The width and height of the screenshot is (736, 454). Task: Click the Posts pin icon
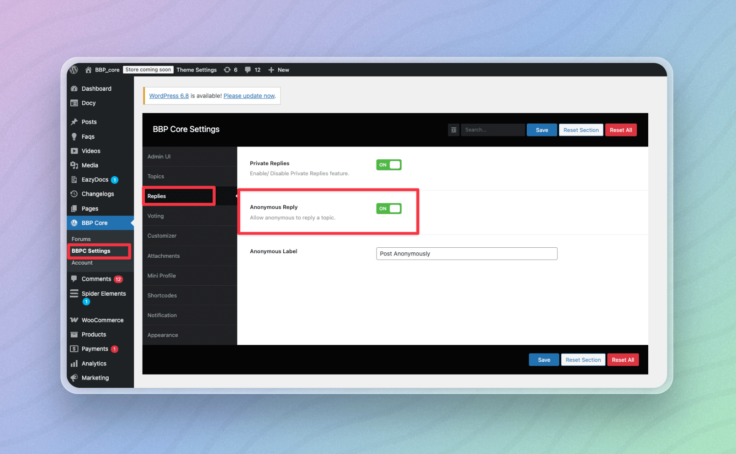(74, 122)
